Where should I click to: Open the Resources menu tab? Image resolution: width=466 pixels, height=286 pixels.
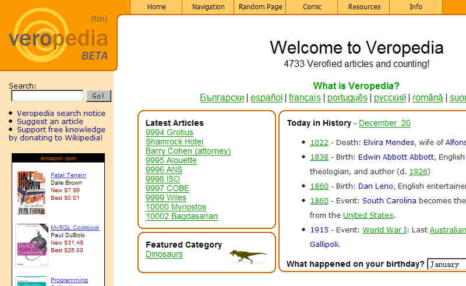click(364, 7)
